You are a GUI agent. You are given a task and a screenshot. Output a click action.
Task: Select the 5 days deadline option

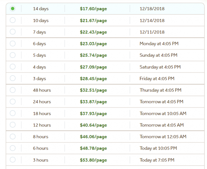13,55
